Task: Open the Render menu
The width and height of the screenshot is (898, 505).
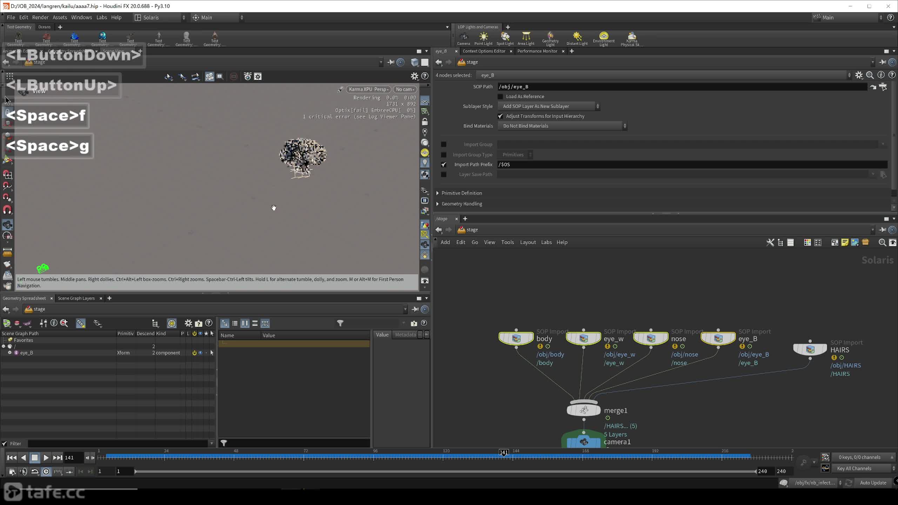Action: [40, 18]
